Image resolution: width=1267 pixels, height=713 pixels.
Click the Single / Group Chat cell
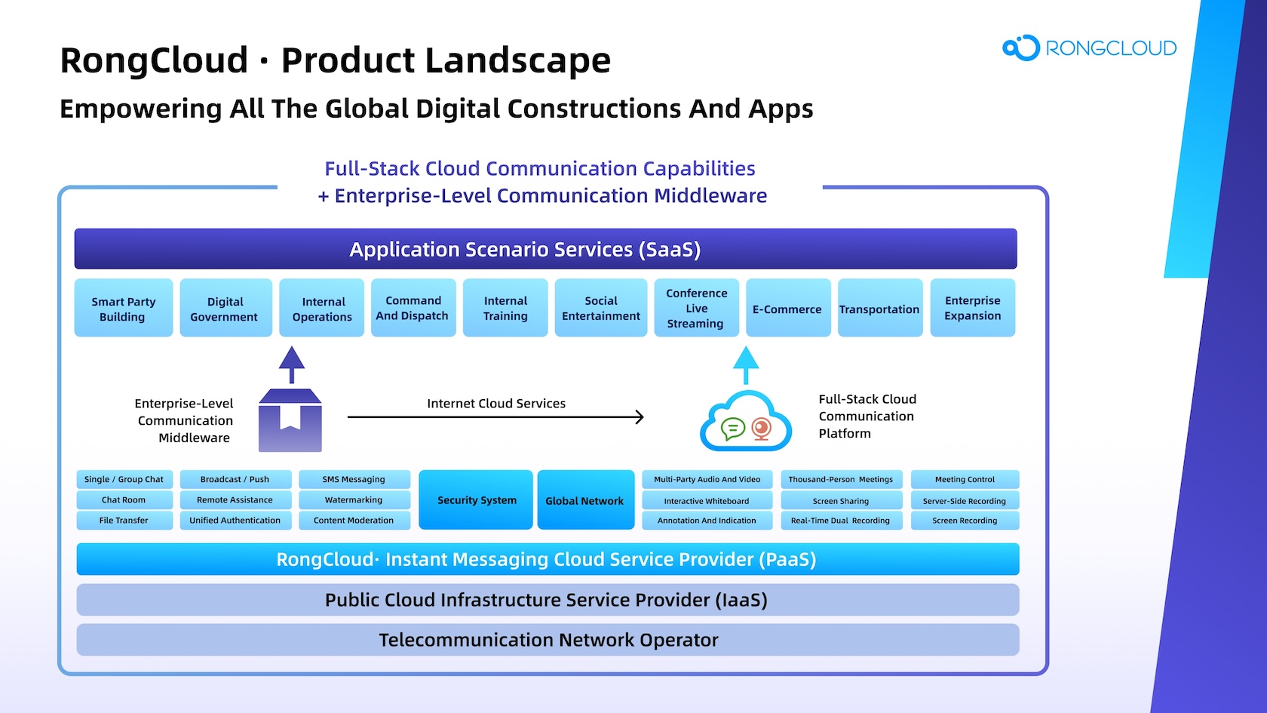point(124,479)
